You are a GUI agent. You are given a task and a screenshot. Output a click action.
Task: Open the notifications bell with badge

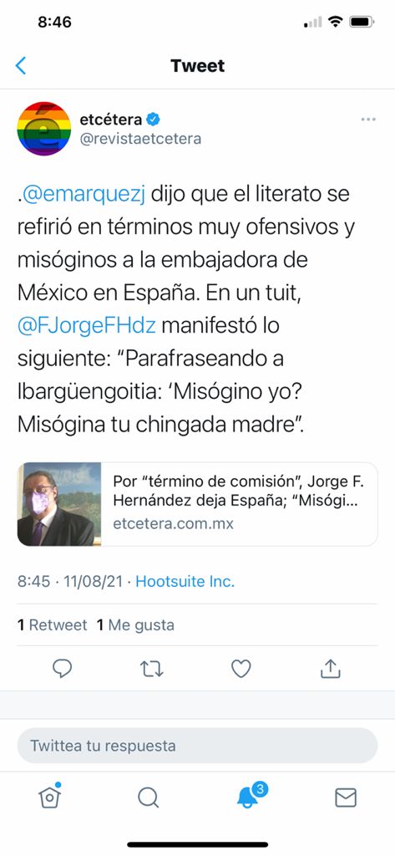[250, 796]
